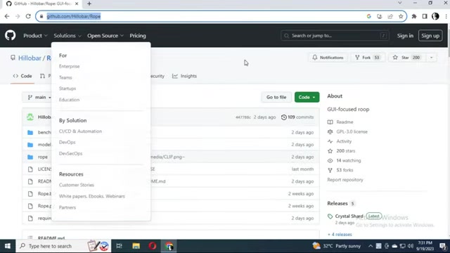The image size is (450, 253).
Task: Reload page with the refresh icon
Action: 28,16
